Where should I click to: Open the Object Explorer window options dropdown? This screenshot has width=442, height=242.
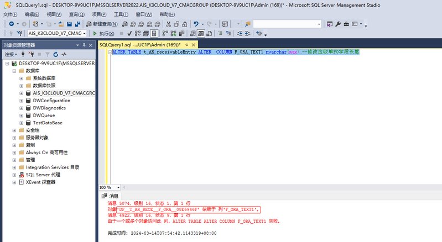(77, 45)
